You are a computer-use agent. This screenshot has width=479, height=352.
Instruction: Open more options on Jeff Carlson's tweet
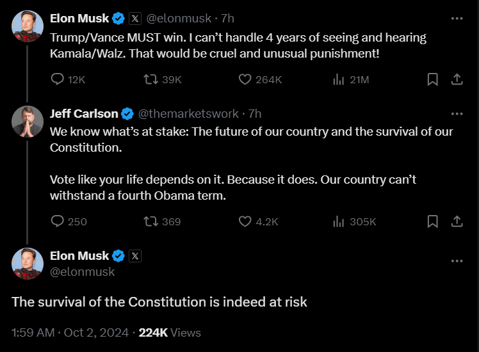click(457, 114)
